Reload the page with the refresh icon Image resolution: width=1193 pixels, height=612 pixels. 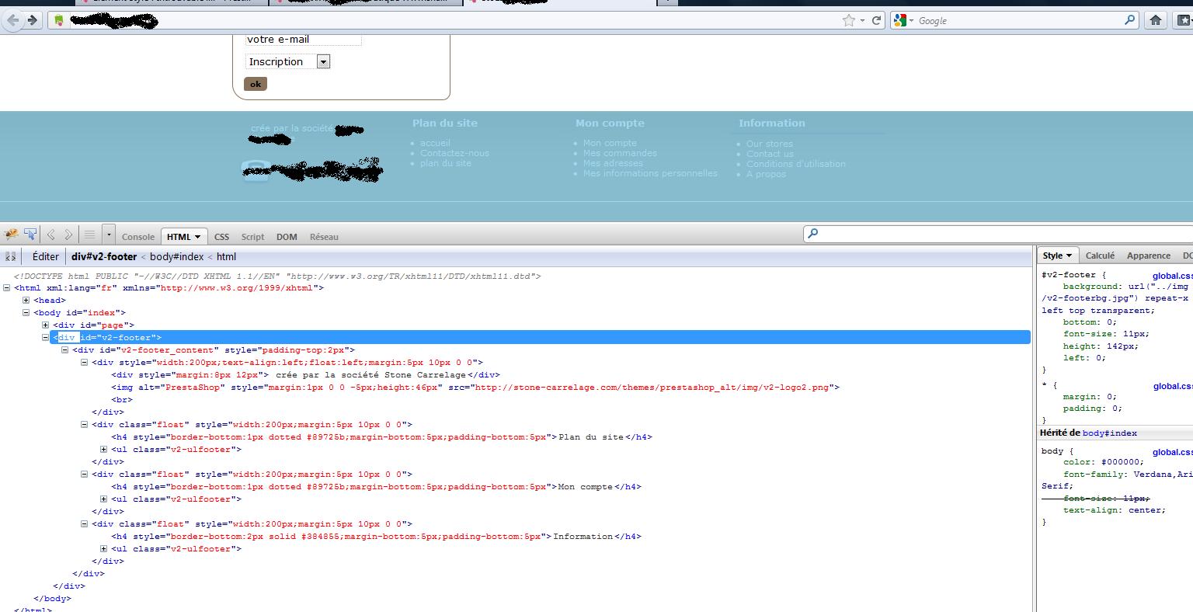pyautogui.click(x=877, y=21)
